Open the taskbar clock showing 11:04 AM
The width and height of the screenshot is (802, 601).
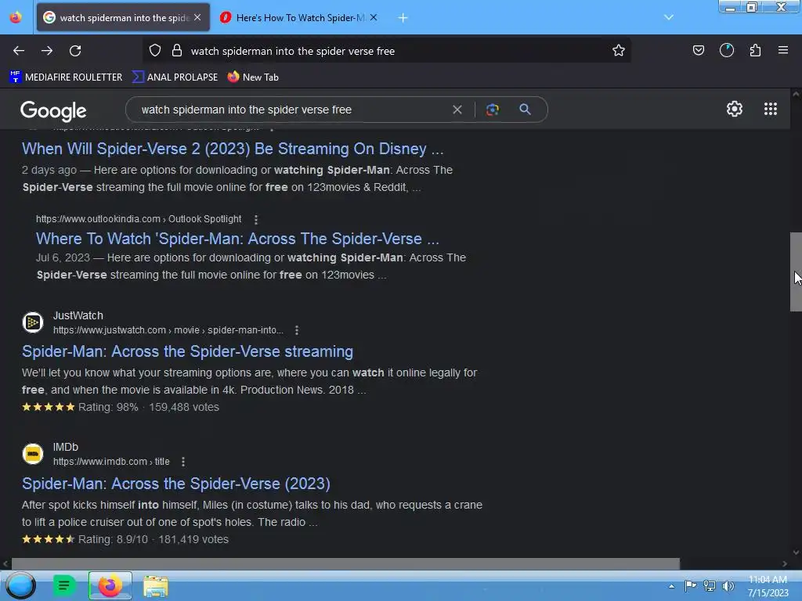768,586
